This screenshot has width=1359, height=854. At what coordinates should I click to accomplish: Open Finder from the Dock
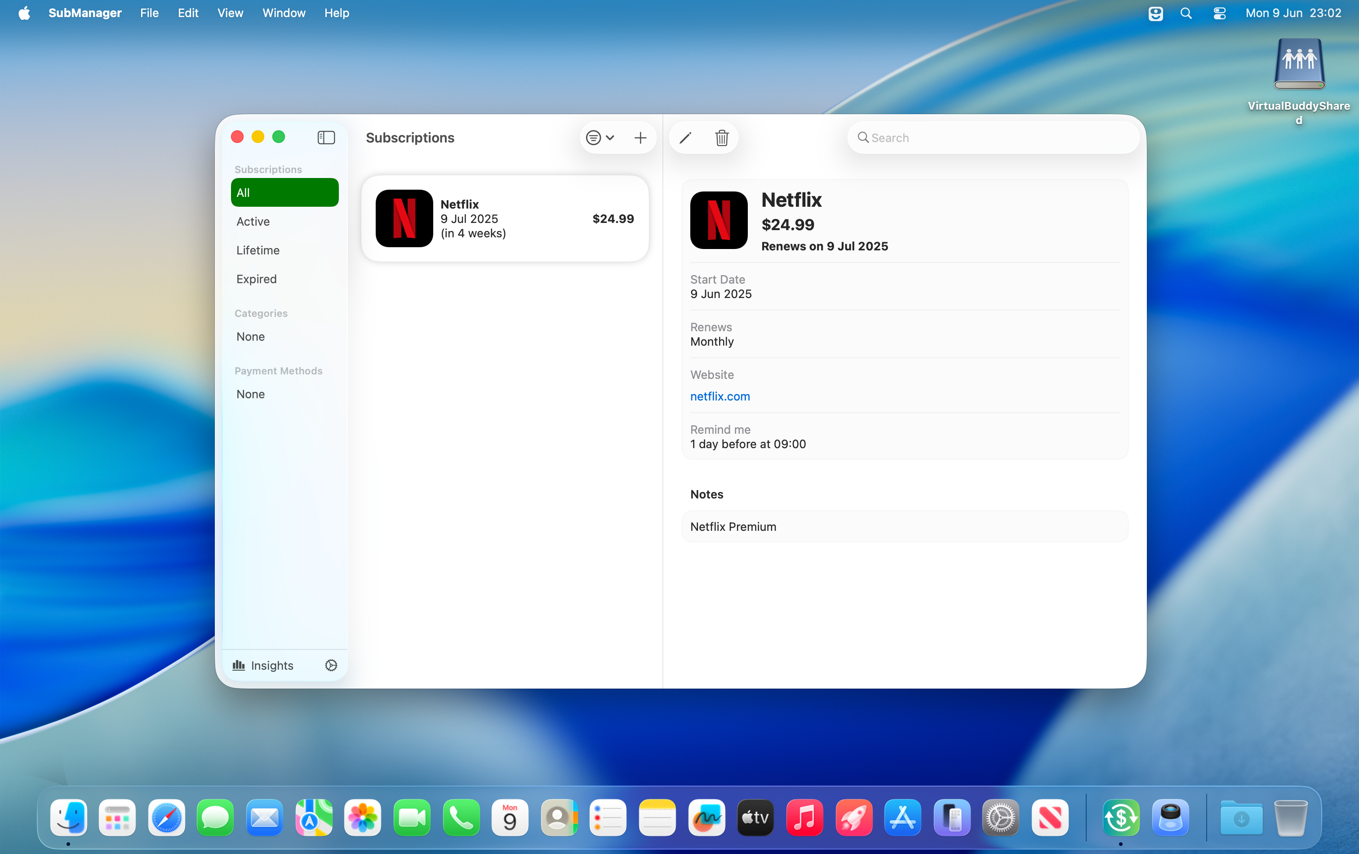(x=68, y=817)
